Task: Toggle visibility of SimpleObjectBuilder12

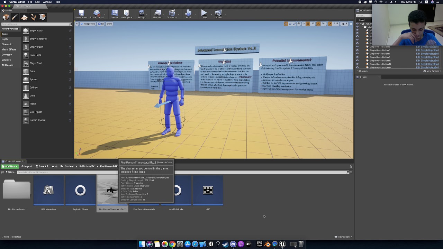Action: [358, 64]
